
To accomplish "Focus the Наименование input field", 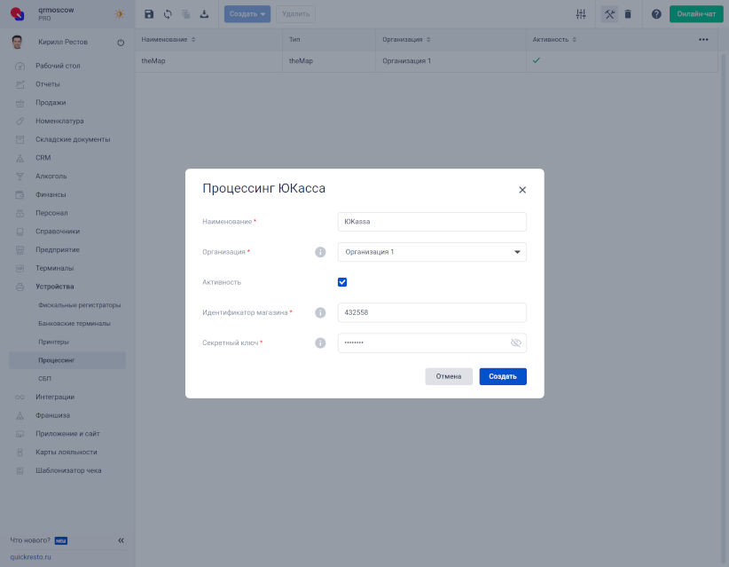I will tap(432, 222).
